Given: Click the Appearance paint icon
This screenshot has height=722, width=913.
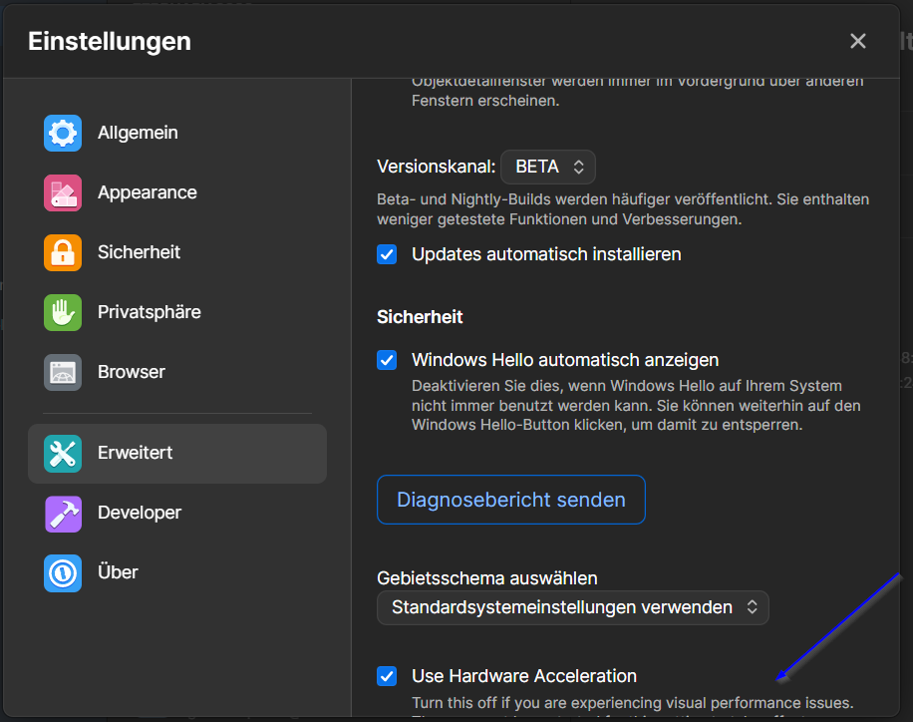Looking at the screenshot, I should point(63,192).
